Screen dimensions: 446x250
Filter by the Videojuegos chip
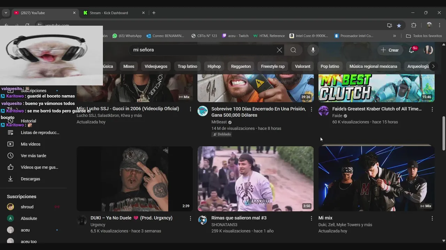(156, 66)
